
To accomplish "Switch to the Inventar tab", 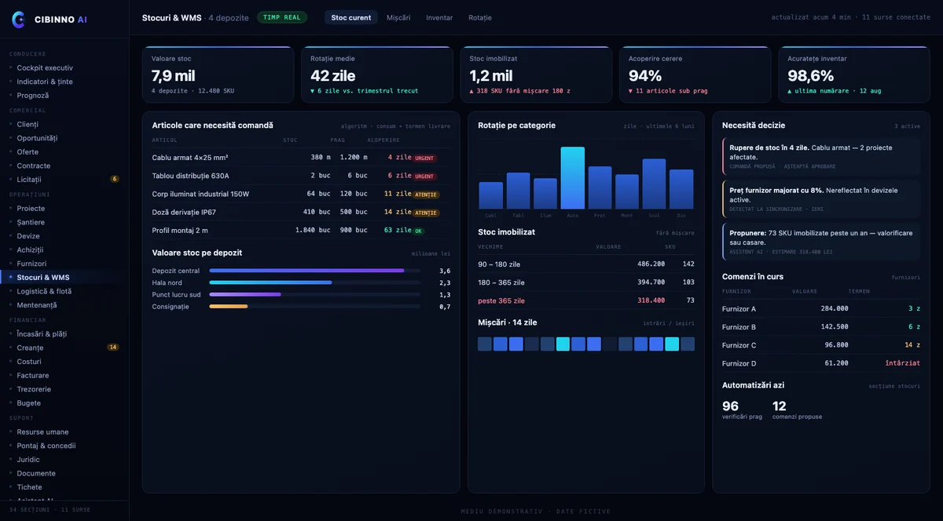I will 439,17.
